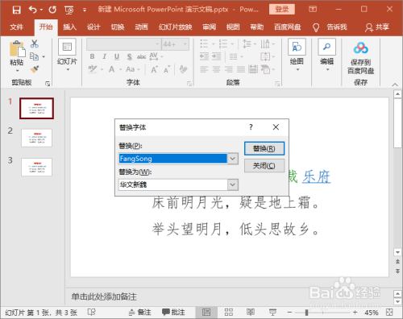Undo the last action
Image resolution: width=403 pixels, height=319 pixels.
coord(33,10)
